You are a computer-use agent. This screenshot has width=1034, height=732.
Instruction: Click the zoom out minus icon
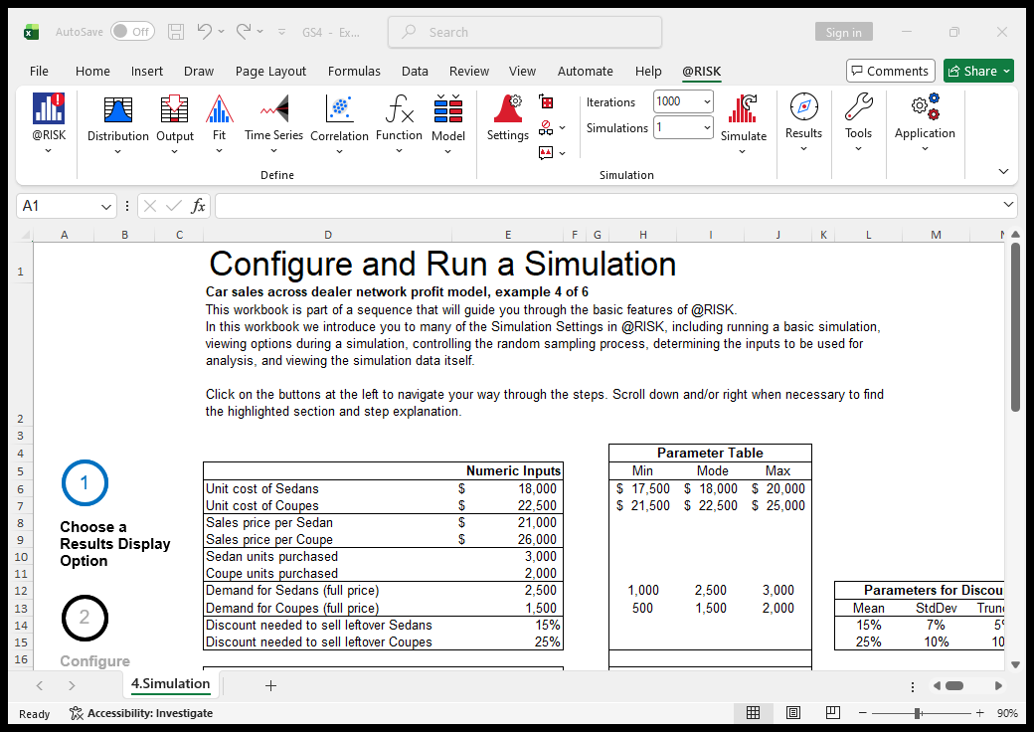(863, 713)
